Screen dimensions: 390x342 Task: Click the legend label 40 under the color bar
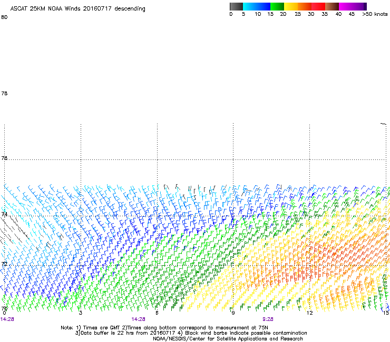[x=338, y=14]
